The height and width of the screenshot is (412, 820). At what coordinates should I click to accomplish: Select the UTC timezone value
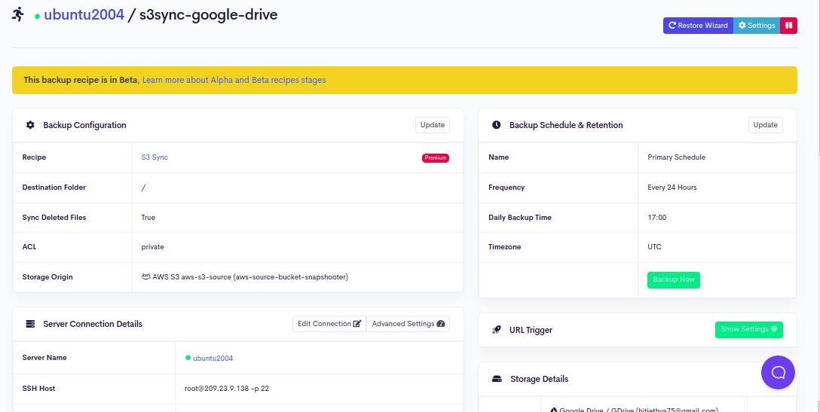[x=654, y=247]
